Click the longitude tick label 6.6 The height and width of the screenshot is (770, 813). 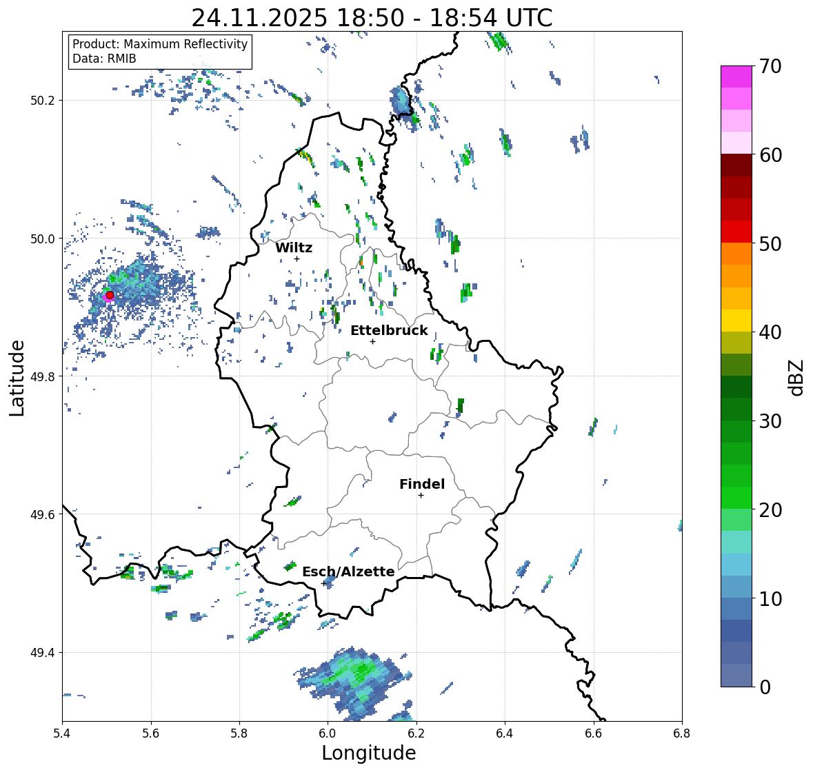click(x=594, y=733)
